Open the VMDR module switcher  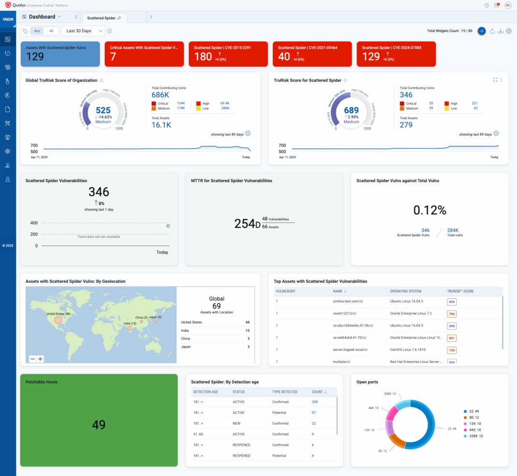click(8, 19)
